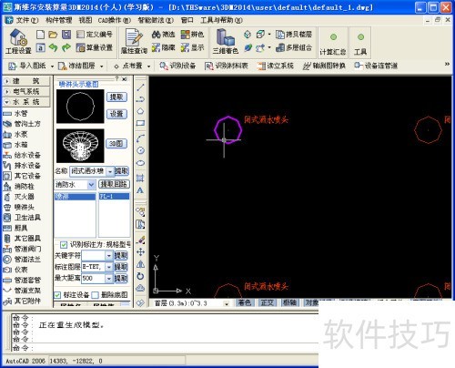Click 识别设备 in the toolbar
Image resolution: width=455 pixels, height=368 pixels.
coord(177,66)
